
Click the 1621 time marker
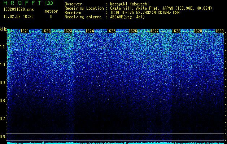(x=25, y=31)
